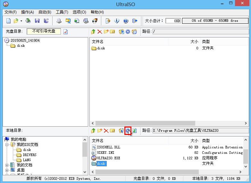
Task: Click the New Folder icon in the local toolbar
Action: (100, 131)
